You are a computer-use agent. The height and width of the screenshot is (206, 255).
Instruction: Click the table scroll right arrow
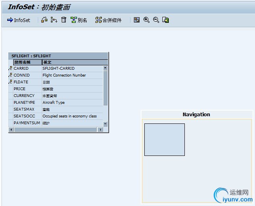click(x=100, y=129)
